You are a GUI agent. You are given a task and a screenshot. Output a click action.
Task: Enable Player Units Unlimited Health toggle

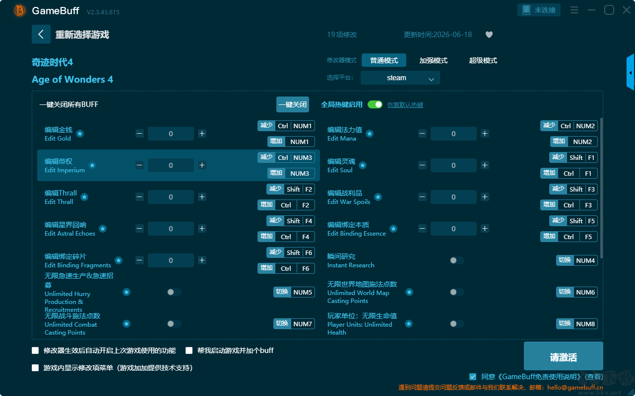[x=457, y=324]
